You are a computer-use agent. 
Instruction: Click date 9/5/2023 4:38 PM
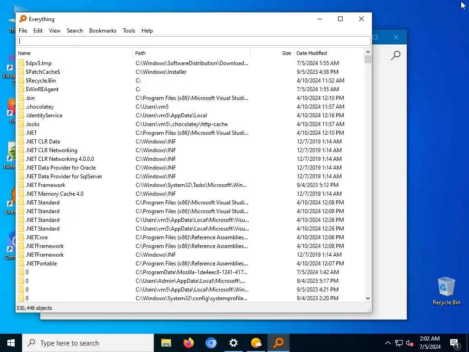317,72
